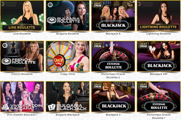Viewport: 181px width, 120px height.
Task: Click the Blackjack VIP title text
Action: coord(158,74)
